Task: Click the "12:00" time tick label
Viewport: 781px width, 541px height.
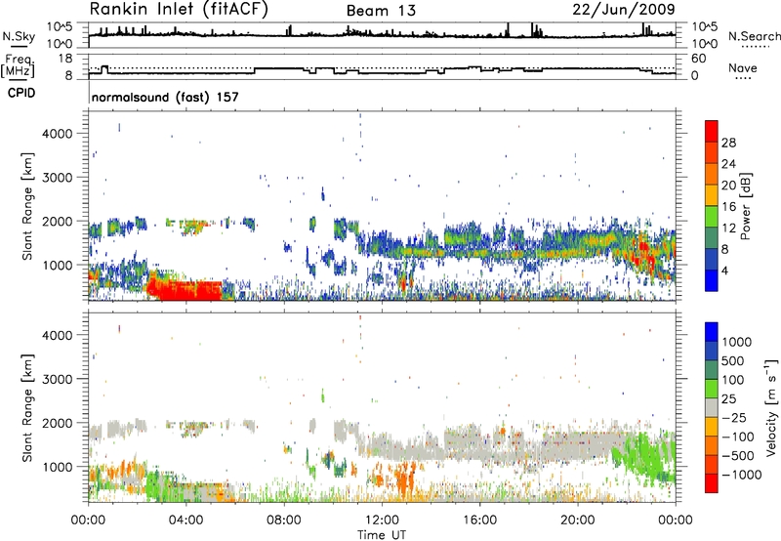Action: [382, 520]
